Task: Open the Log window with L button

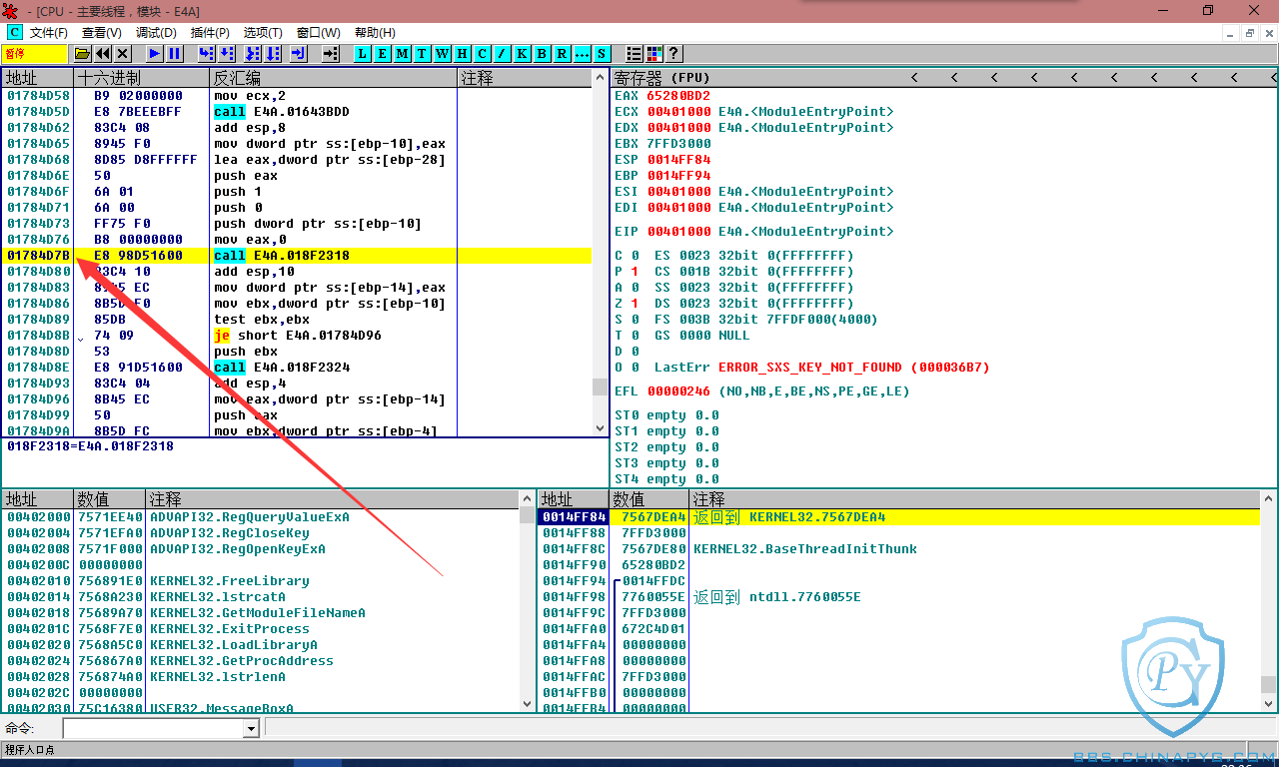Action: 363,53
